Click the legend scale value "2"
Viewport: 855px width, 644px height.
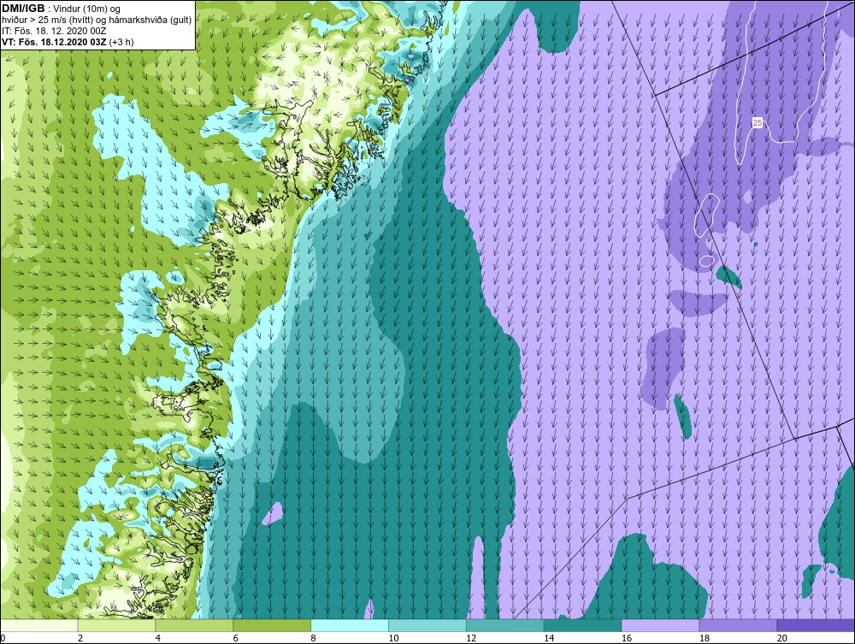80,638
